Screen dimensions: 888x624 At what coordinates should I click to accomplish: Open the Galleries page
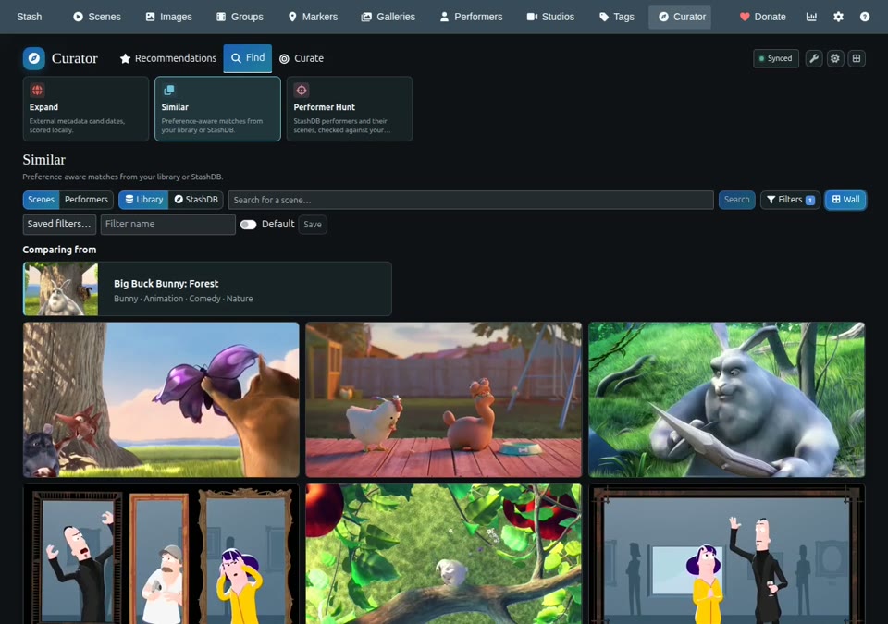tap(388, 17)
